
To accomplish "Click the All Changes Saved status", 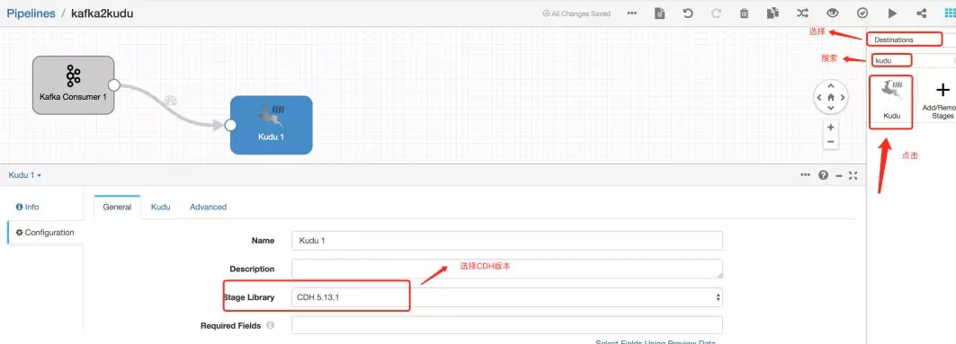I will [576, 13].
